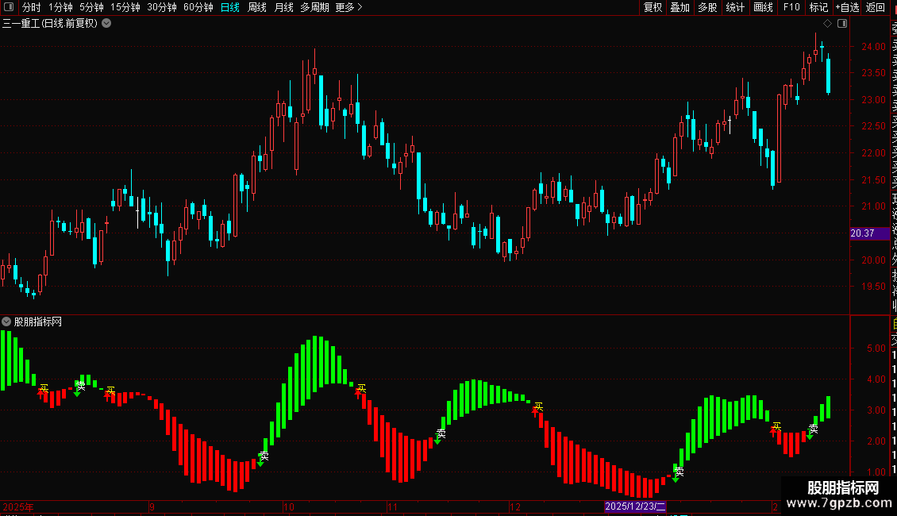The image size is (897, 516).
Task: Open F10 company information
Action: [791, 7]
